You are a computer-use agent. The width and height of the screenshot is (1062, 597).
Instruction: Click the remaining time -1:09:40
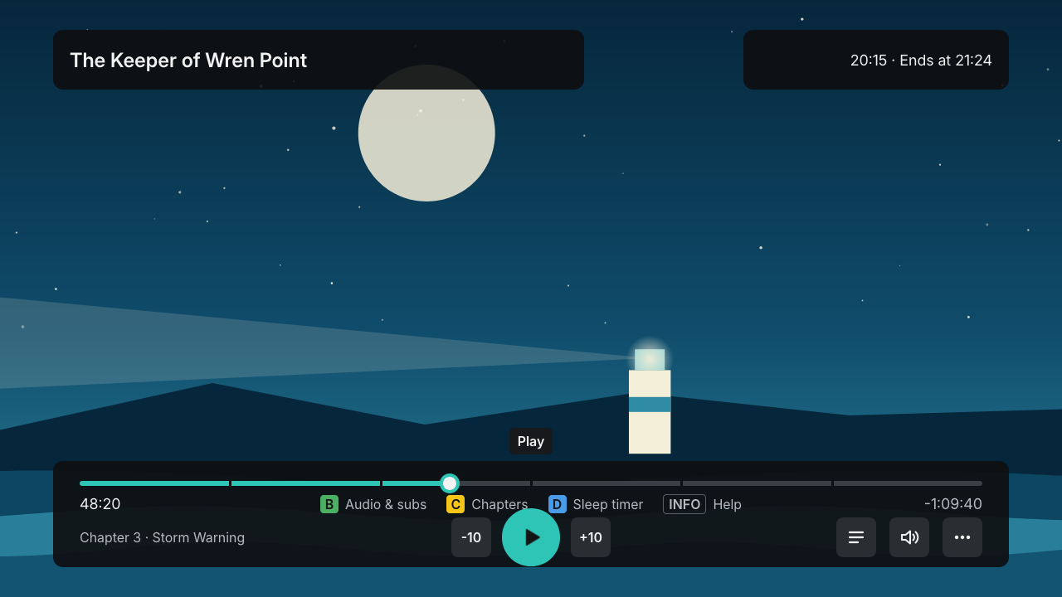tap(953, 504)
